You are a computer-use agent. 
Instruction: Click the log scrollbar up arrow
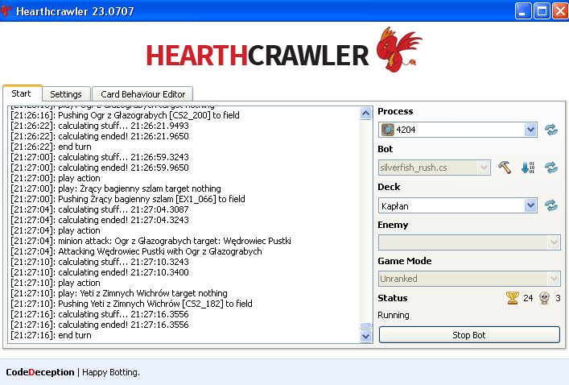pos(365,114)
